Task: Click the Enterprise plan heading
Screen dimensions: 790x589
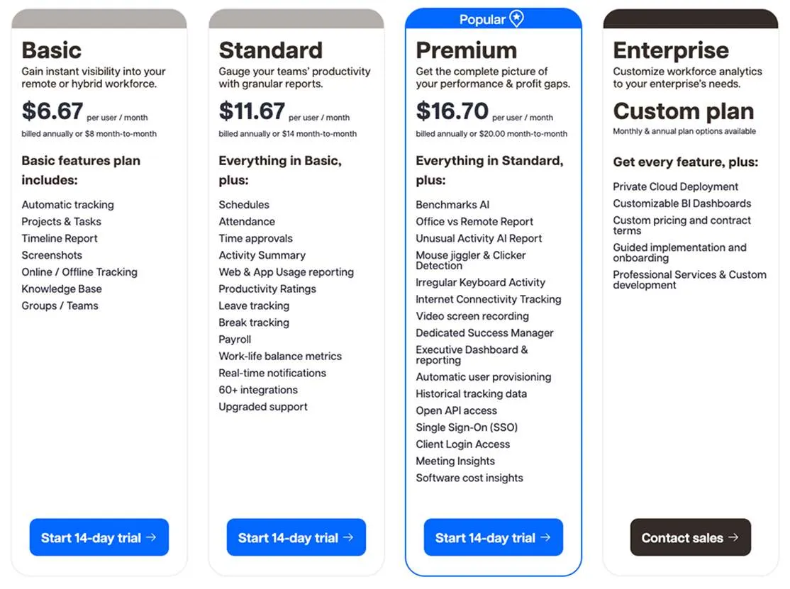Action: point(671,50)
